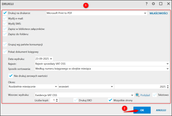Click the Okres: label

click(x=12, y=82)
